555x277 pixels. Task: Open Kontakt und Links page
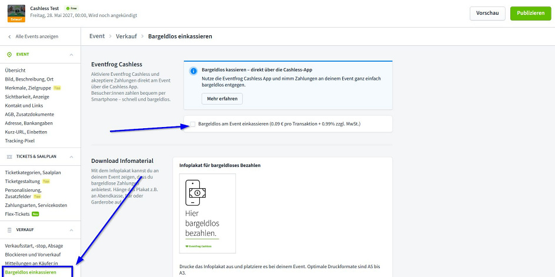24,105
